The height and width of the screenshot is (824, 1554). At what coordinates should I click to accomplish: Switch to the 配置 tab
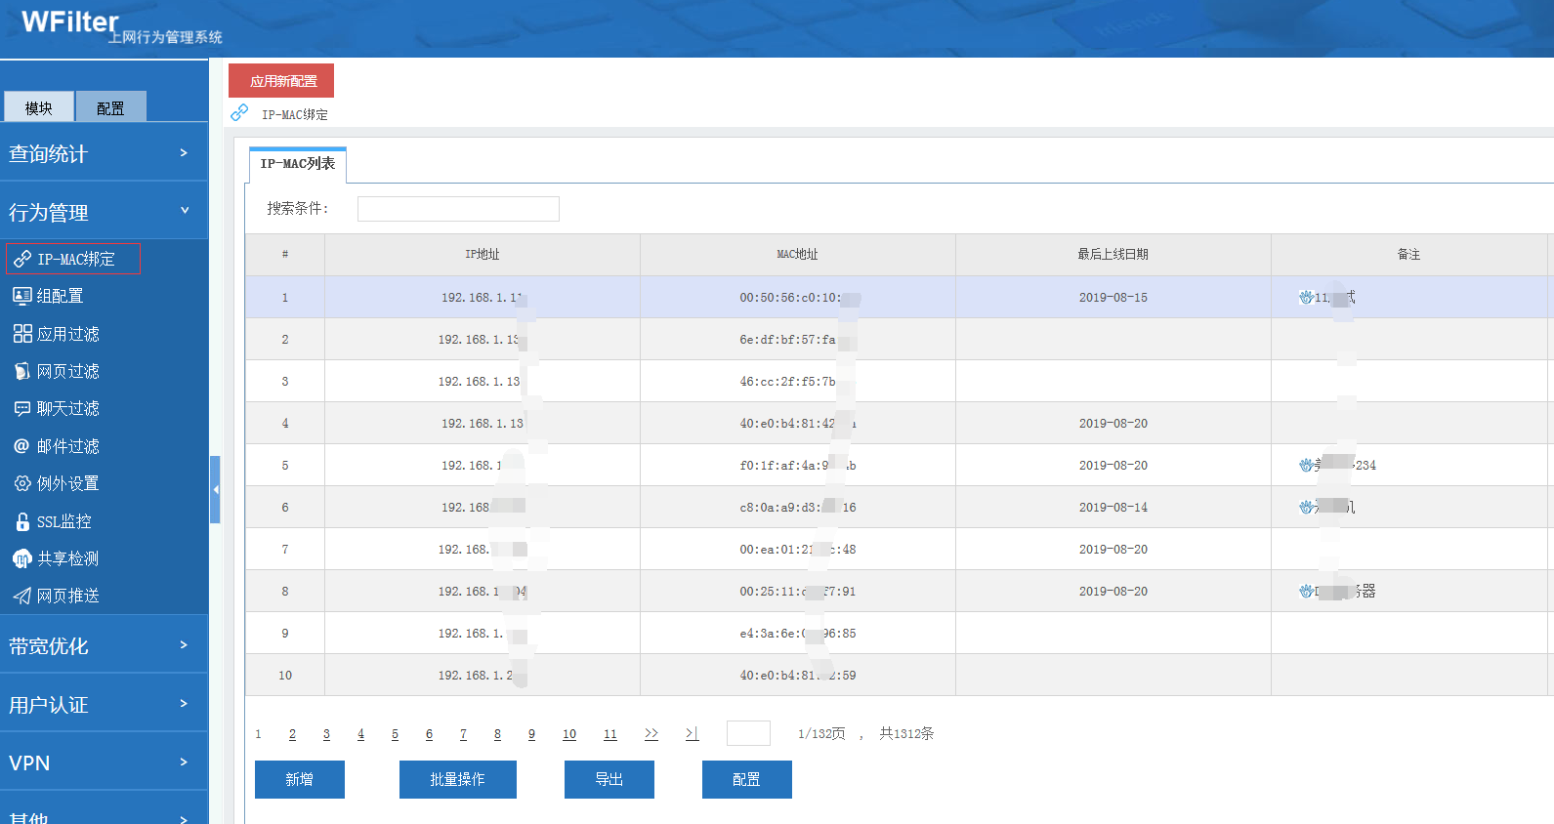point(110,107)
